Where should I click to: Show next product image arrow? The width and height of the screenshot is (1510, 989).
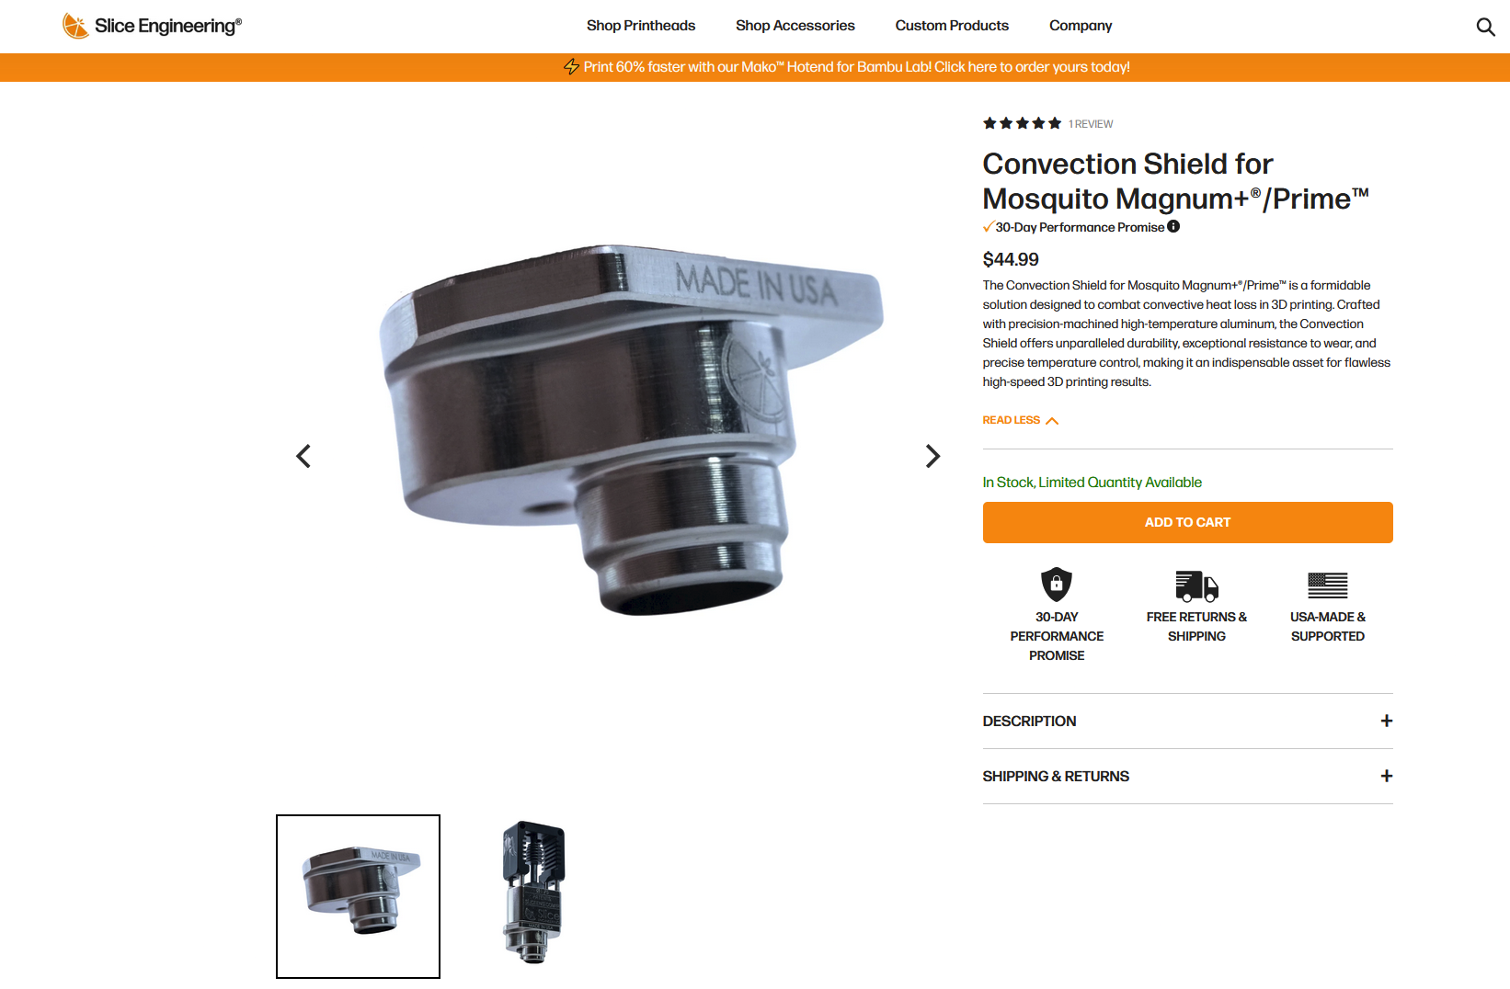pyautogui.click(x=932, y=456)
